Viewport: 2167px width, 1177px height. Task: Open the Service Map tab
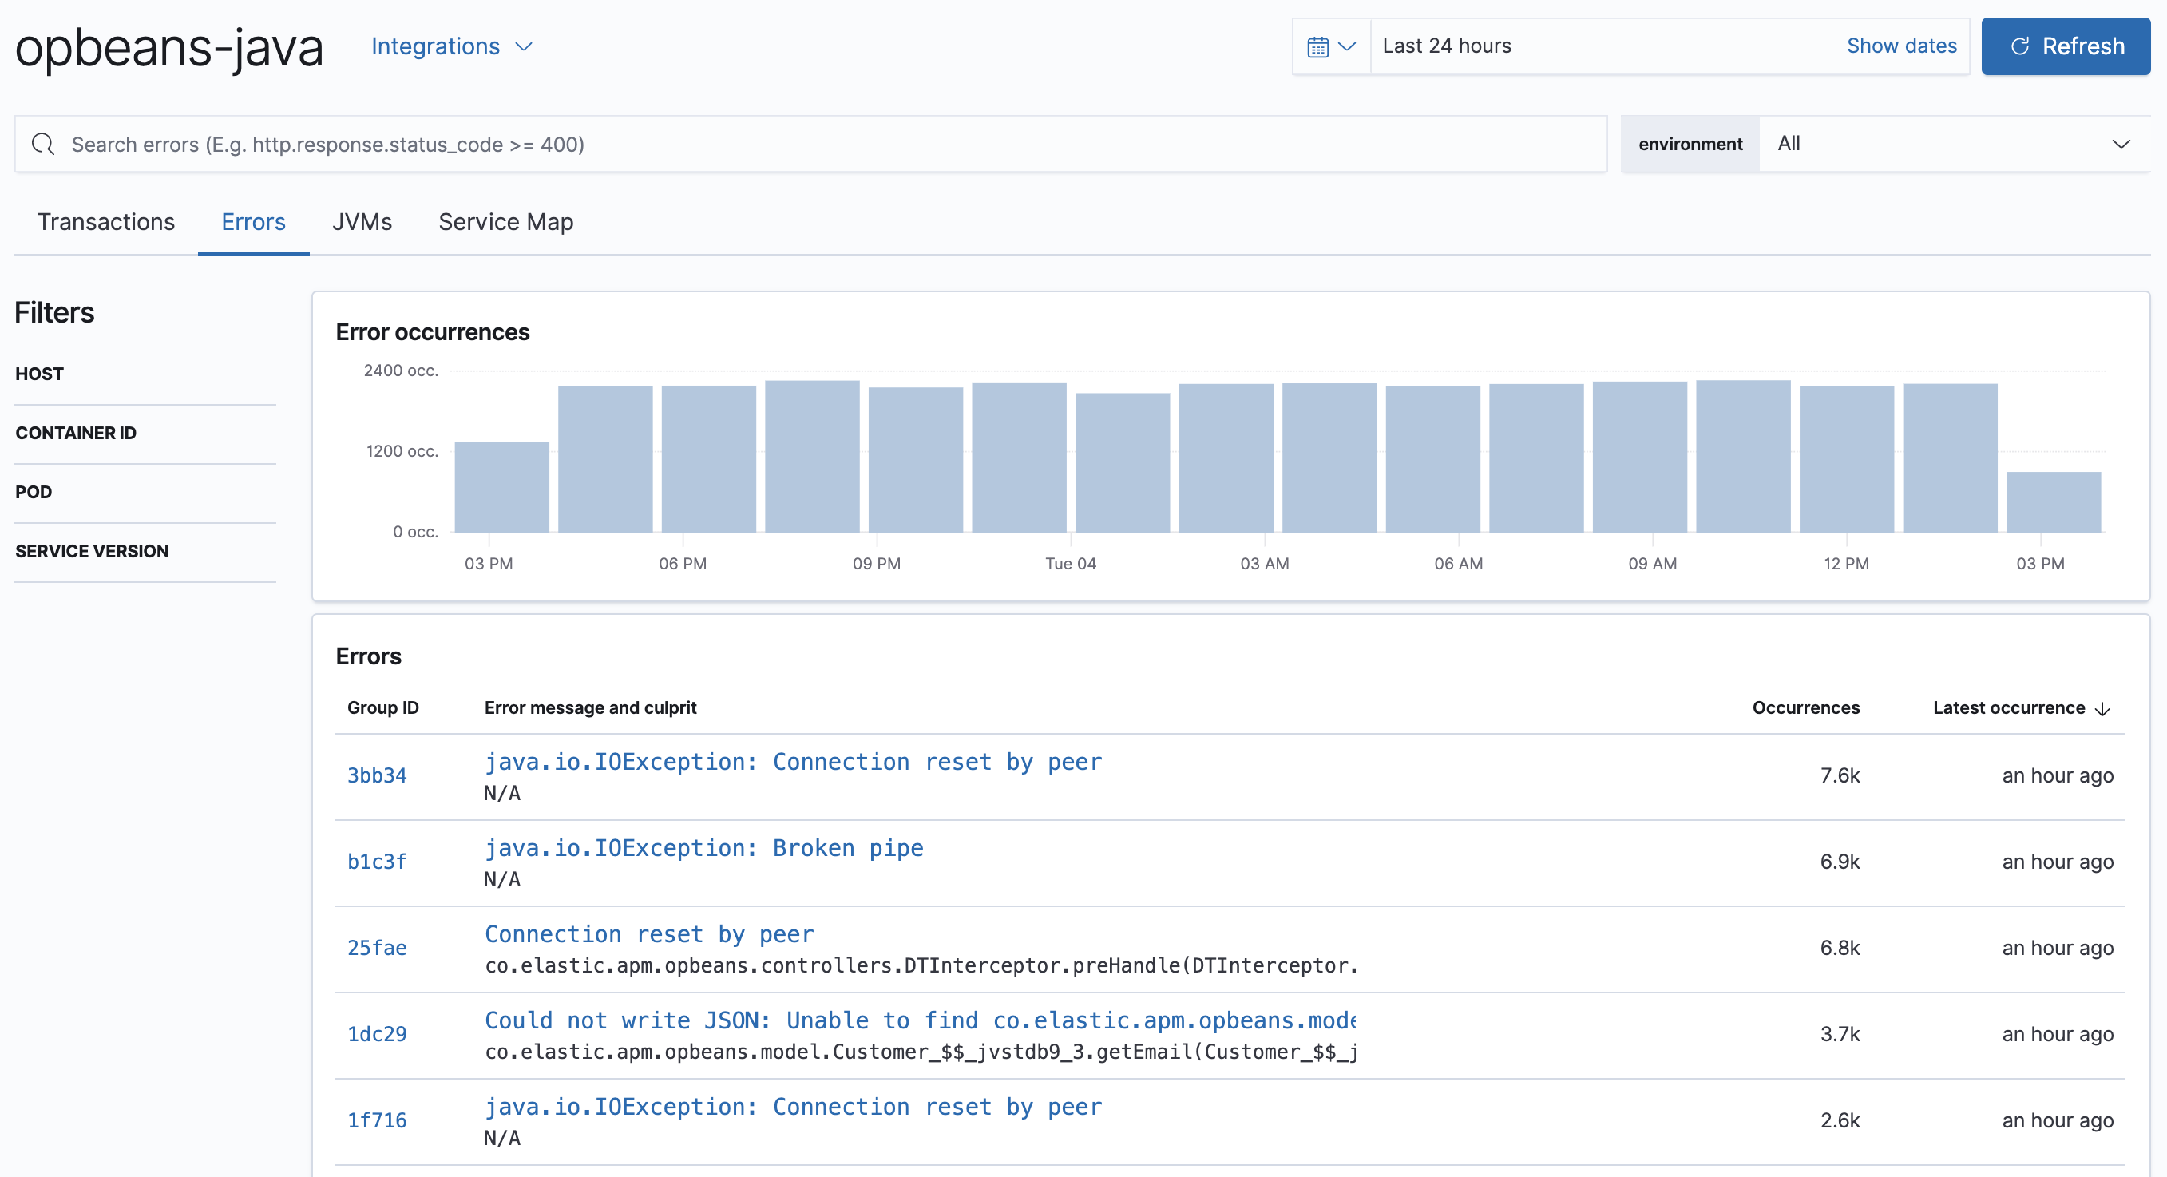click(505, 222)
